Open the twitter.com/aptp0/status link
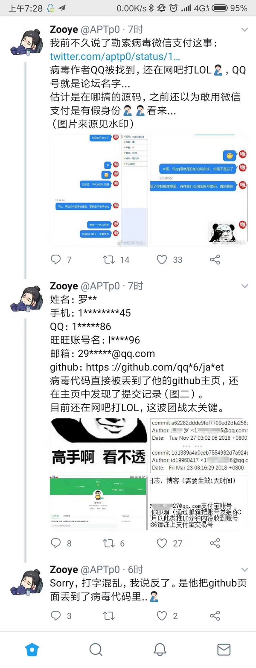The height and width of the screenshot is (668, 256). pyautogui.click(x=115, y=57)
